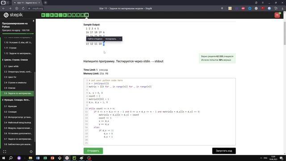Open browser main menu icon
The width and height of the screenshot is (286, 161).
tap(263, 3)
